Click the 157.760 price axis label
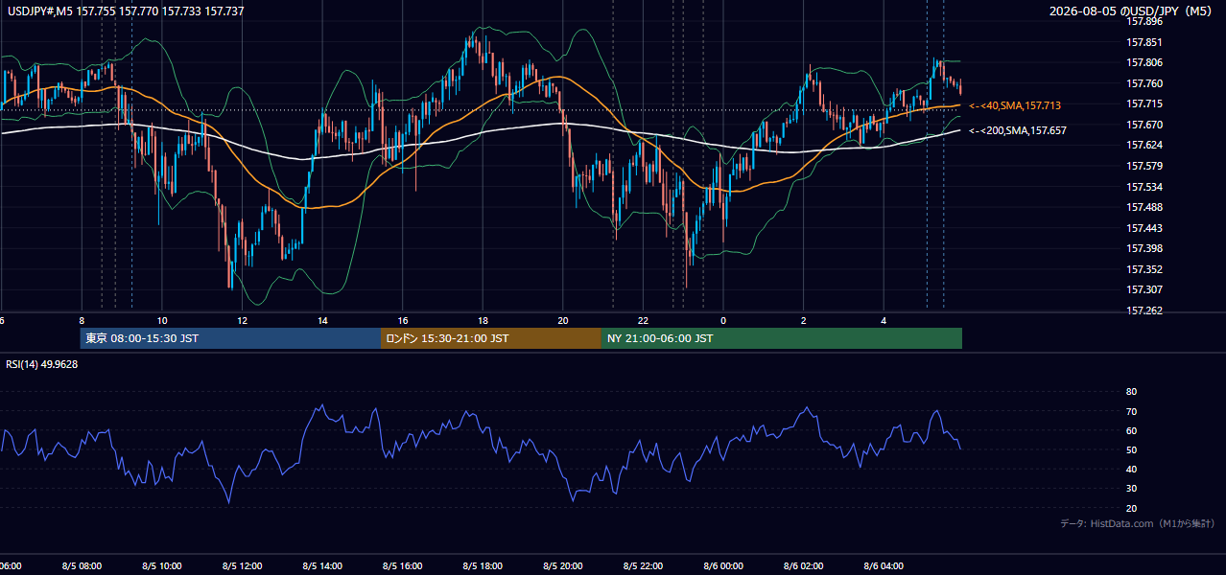Image resolution: width=1226 pixels, height=575 pixels. tap(1143, 83)
